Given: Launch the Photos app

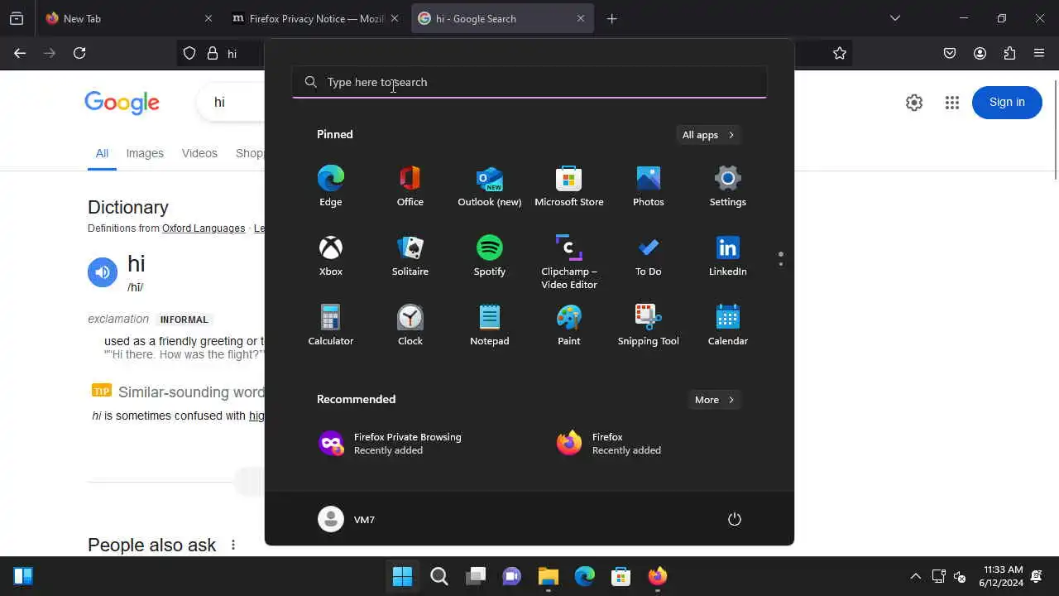Looking at the screenshot, I should [x=649, y=186].
